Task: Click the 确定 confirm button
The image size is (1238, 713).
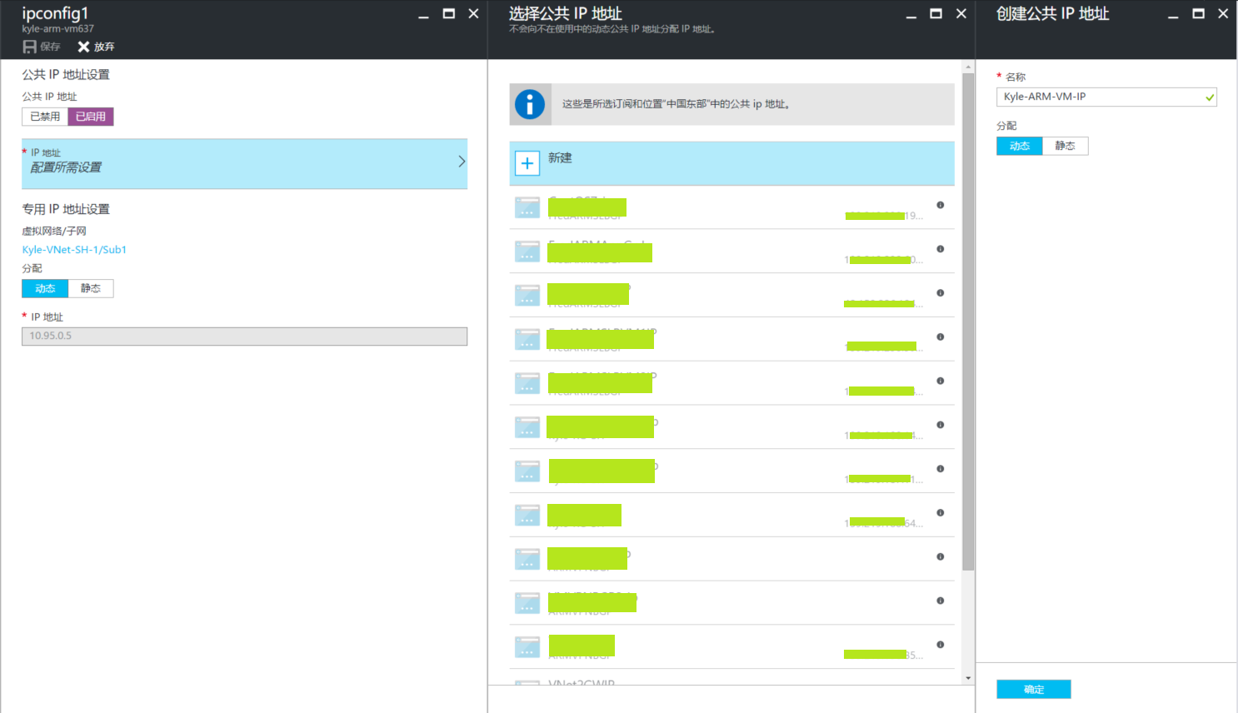Action: pos(1033,689)
